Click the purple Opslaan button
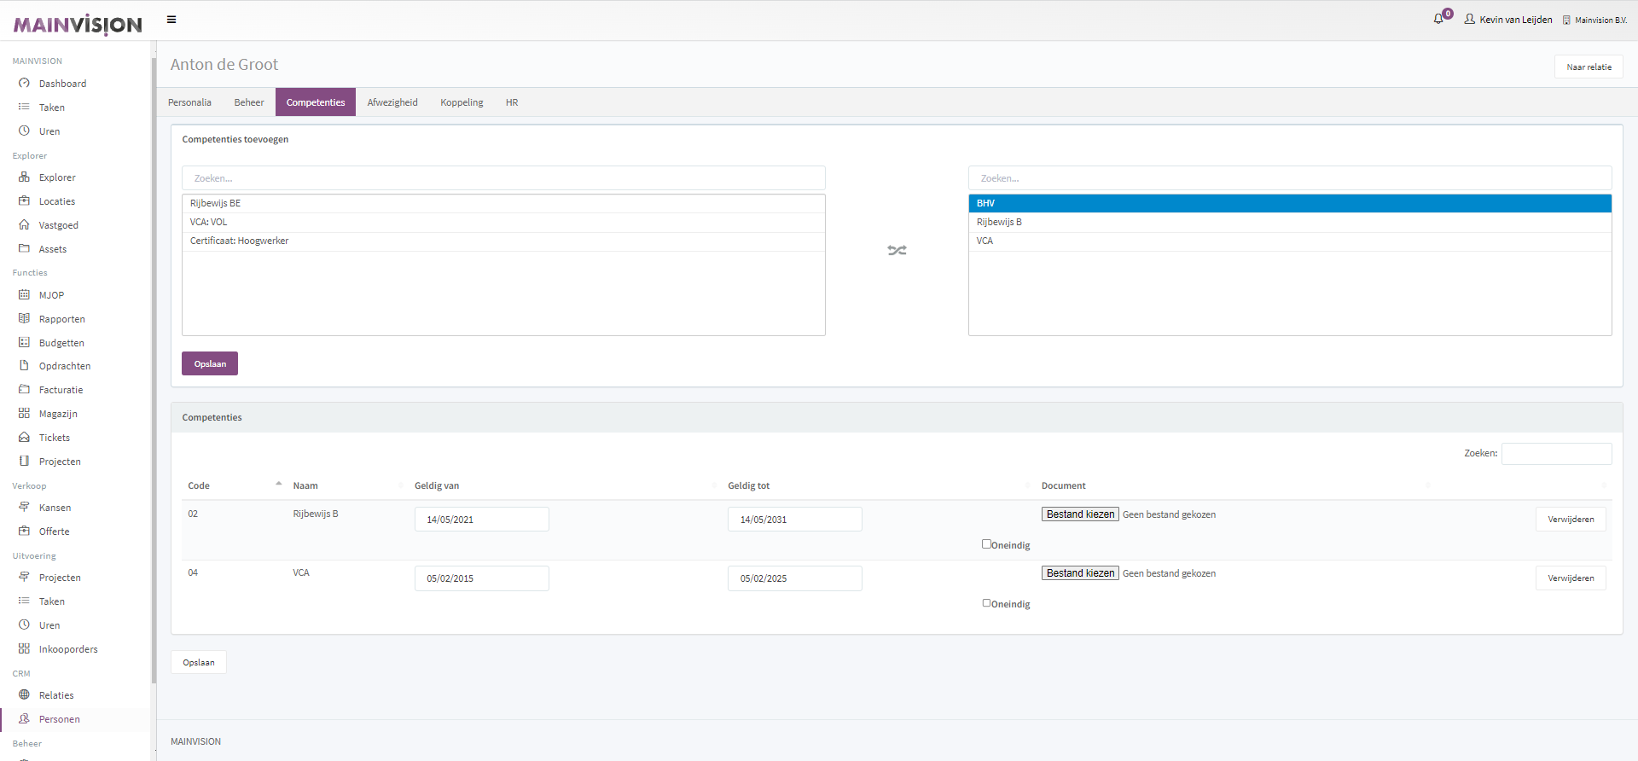The image size is (1638, 761). [x=210, y=363]
